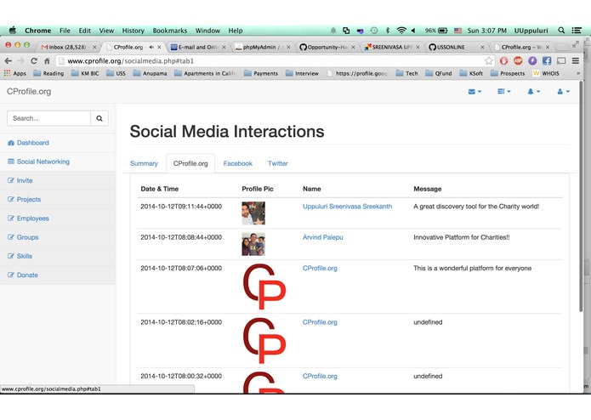The width and height of the screenshot is (591, 420).
Task: Open the Dashboard sidebar link
Action: tap(33, 143)
